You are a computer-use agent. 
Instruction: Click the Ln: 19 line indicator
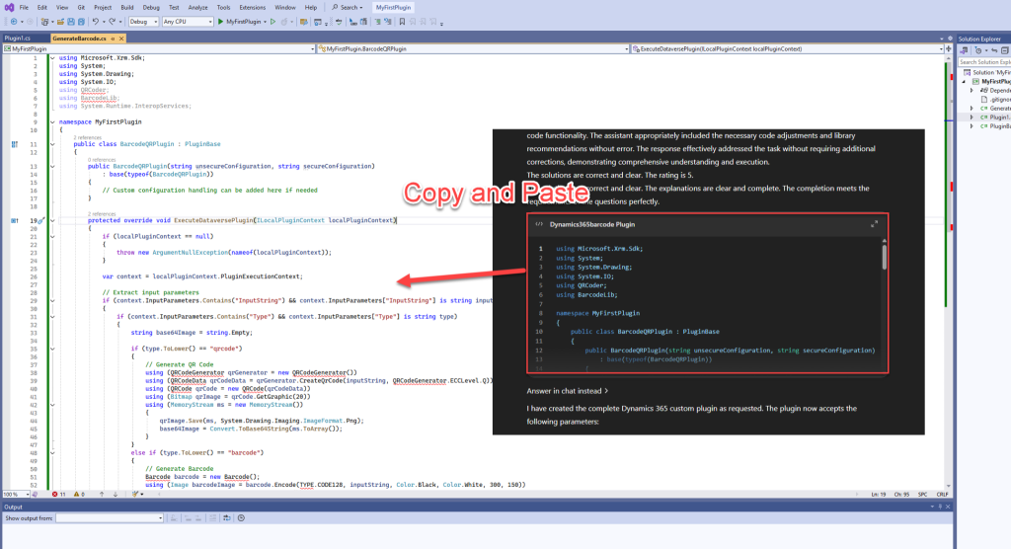(878, 494)
